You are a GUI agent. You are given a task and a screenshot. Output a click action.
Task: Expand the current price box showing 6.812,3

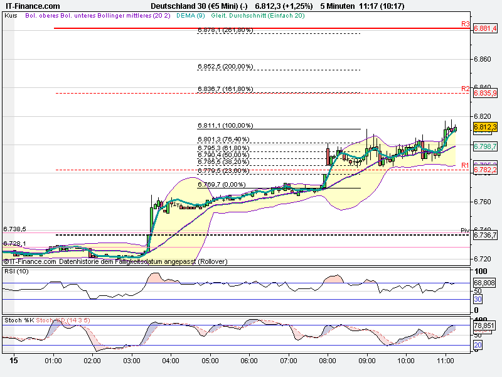485,126
